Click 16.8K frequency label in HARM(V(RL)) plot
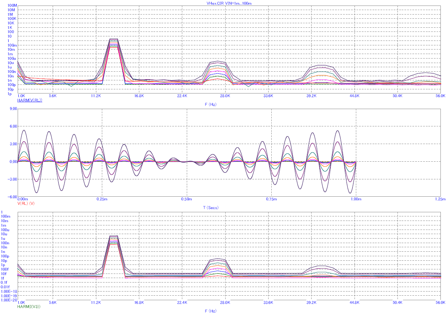This screenshot has width=446, height=313. 139,96
